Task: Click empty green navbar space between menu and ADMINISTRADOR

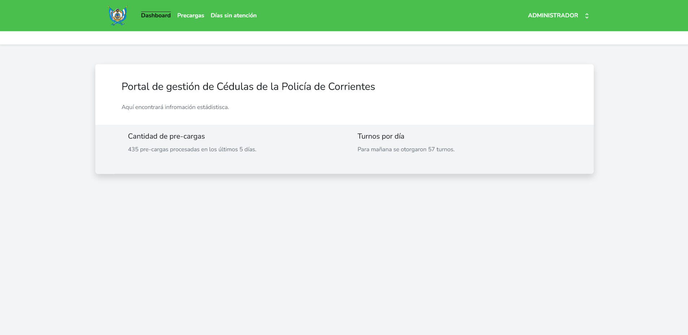Action: pos(390,16)
